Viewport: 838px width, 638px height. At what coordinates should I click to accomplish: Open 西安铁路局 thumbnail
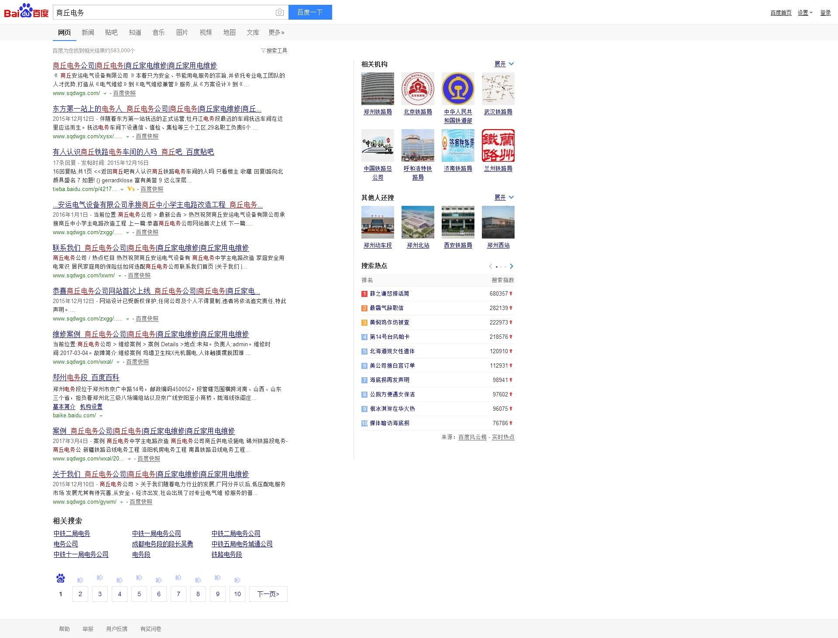[x=458, y=222]
